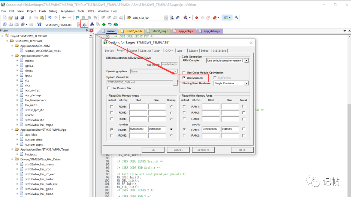Collapse the Application/User/STM32_WPAN/App folder
Viewport: 351px width, 197px height.
click(12, 130)
